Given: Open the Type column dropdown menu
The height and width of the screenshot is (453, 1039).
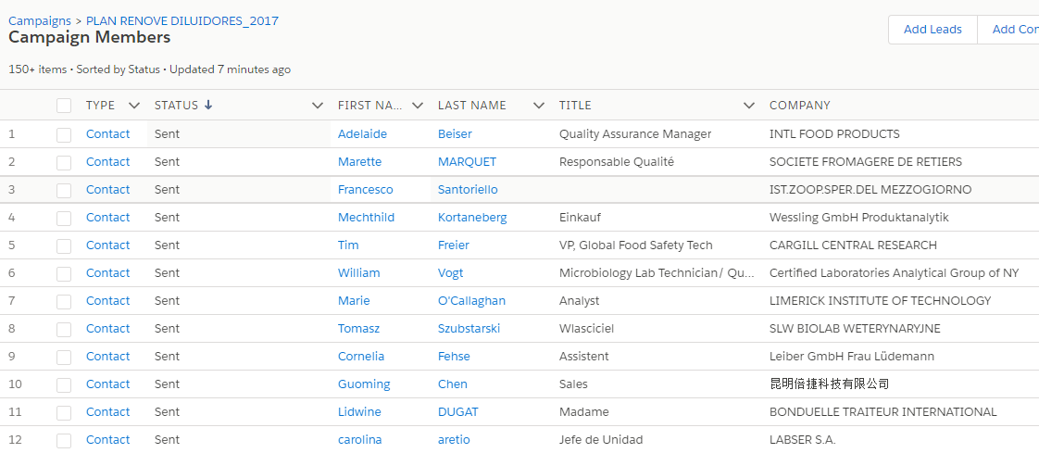Looking at the screenshot, I should click(x=134, y=105).
